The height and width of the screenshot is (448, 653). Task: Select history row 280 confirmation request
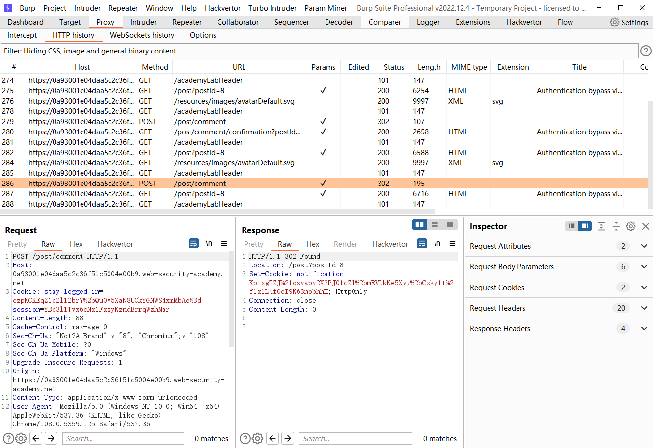click(x=324, y=132)
